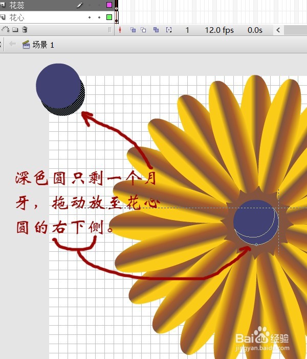Click the 花心 layer type icon
Screen dimensions: 307x359
3,17
